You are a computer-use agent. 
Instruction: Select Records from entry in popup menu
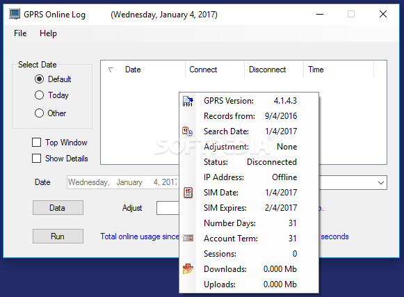[x=249, y=116]
